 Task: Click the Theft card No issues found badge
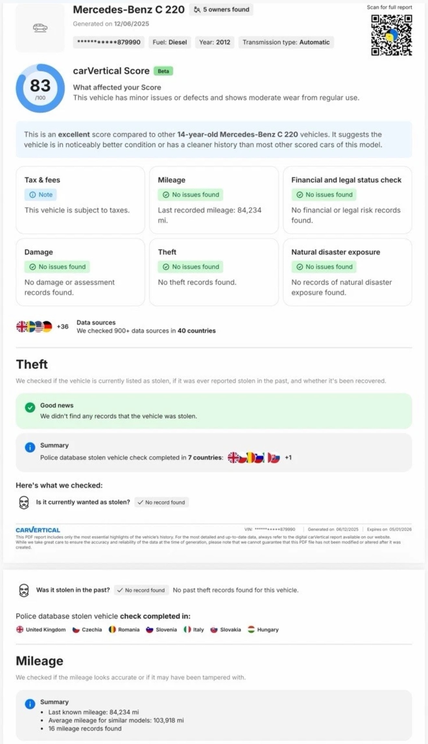coord(191,267)
